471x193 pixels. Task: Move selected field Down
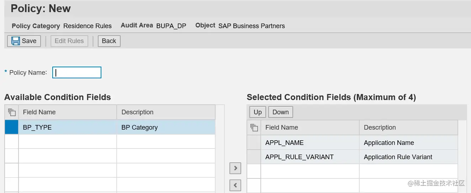tap(280, 112)
